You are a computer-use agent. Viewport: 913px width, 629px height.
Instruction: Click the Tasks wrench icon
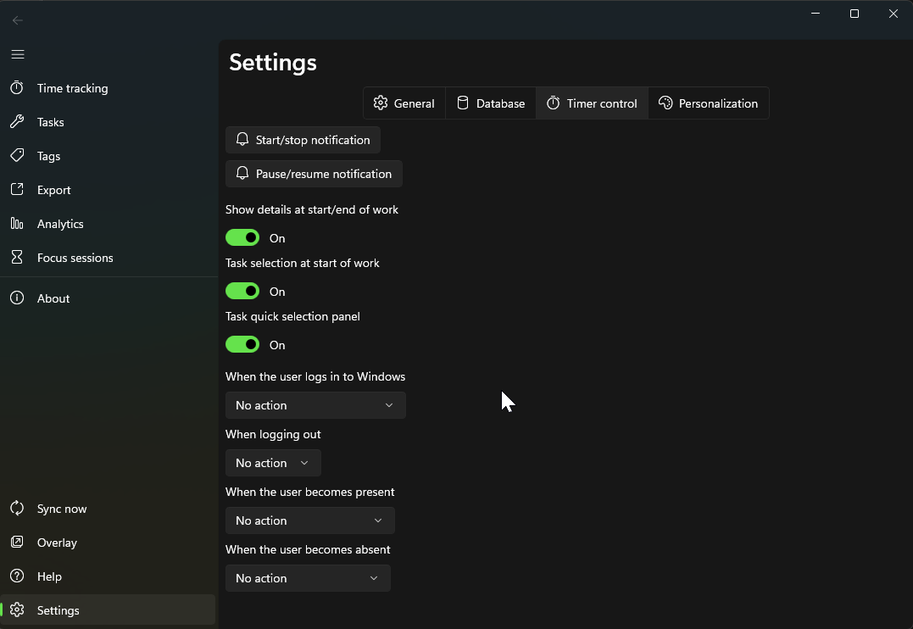point(17,122)
